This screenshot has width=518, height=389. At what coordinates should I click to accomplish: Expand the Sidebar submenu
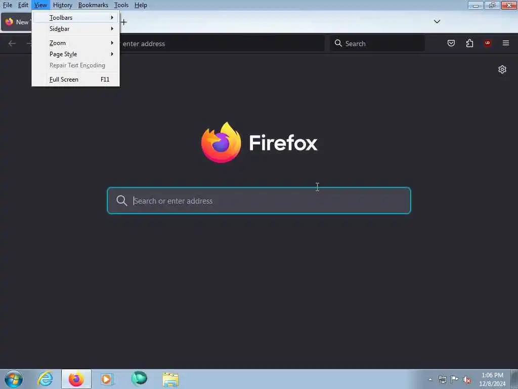tap(76, 29)
